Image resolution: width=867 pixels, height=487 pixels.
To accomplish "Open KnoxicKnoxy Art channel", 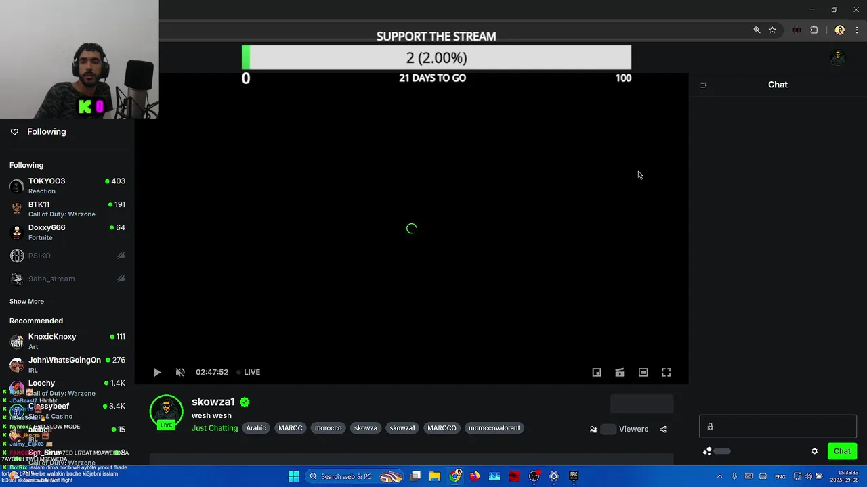I will pos(67,342).
